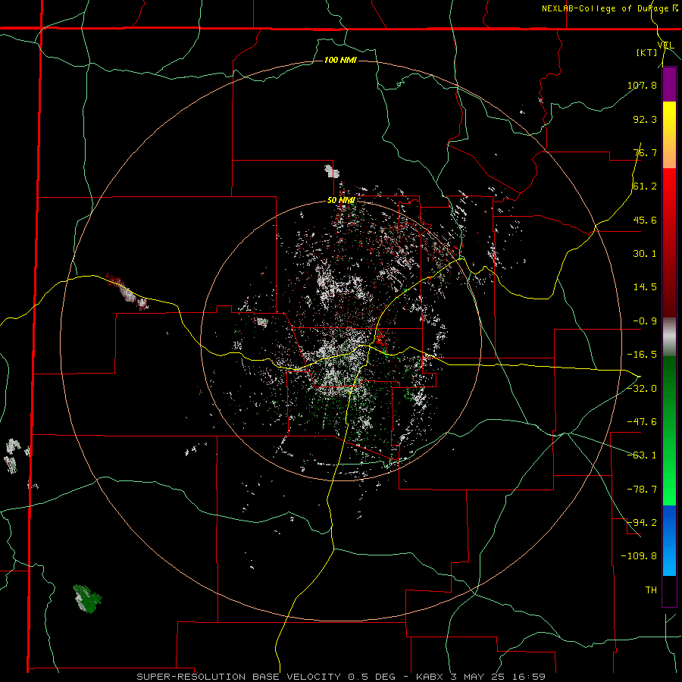
Task: Click the 50 NMI range ring label
Action: point(341,200)
